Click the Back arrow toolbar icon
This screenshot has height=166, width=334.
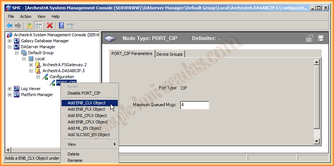pyautogui.click(x=9, y=25)
